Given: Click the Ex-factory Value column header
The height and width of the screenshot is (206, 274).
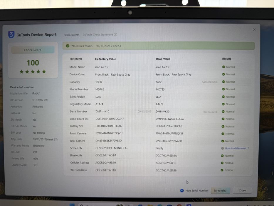Looking at the screenshot, I should [x=105, y=59].
